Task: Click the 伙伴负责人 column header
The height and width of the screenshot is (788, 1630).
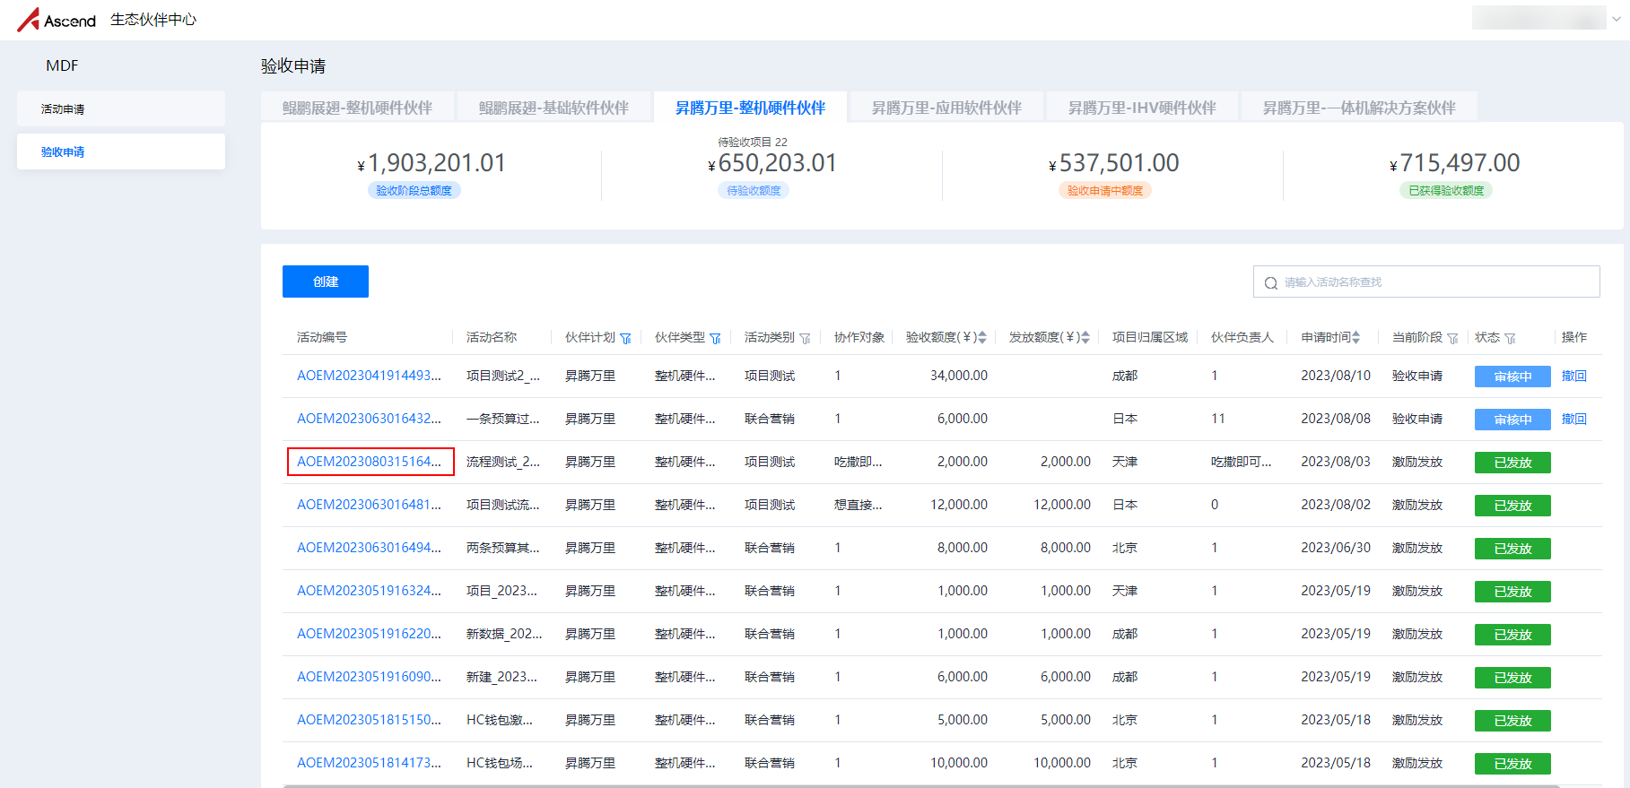Action: pyautogui.click(x=1242, y=337)
